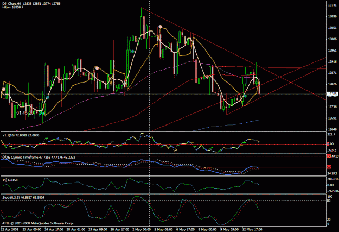Click the 29 Apr 09:00 time label
Screen dimensions: 339x232
(98, 229)
